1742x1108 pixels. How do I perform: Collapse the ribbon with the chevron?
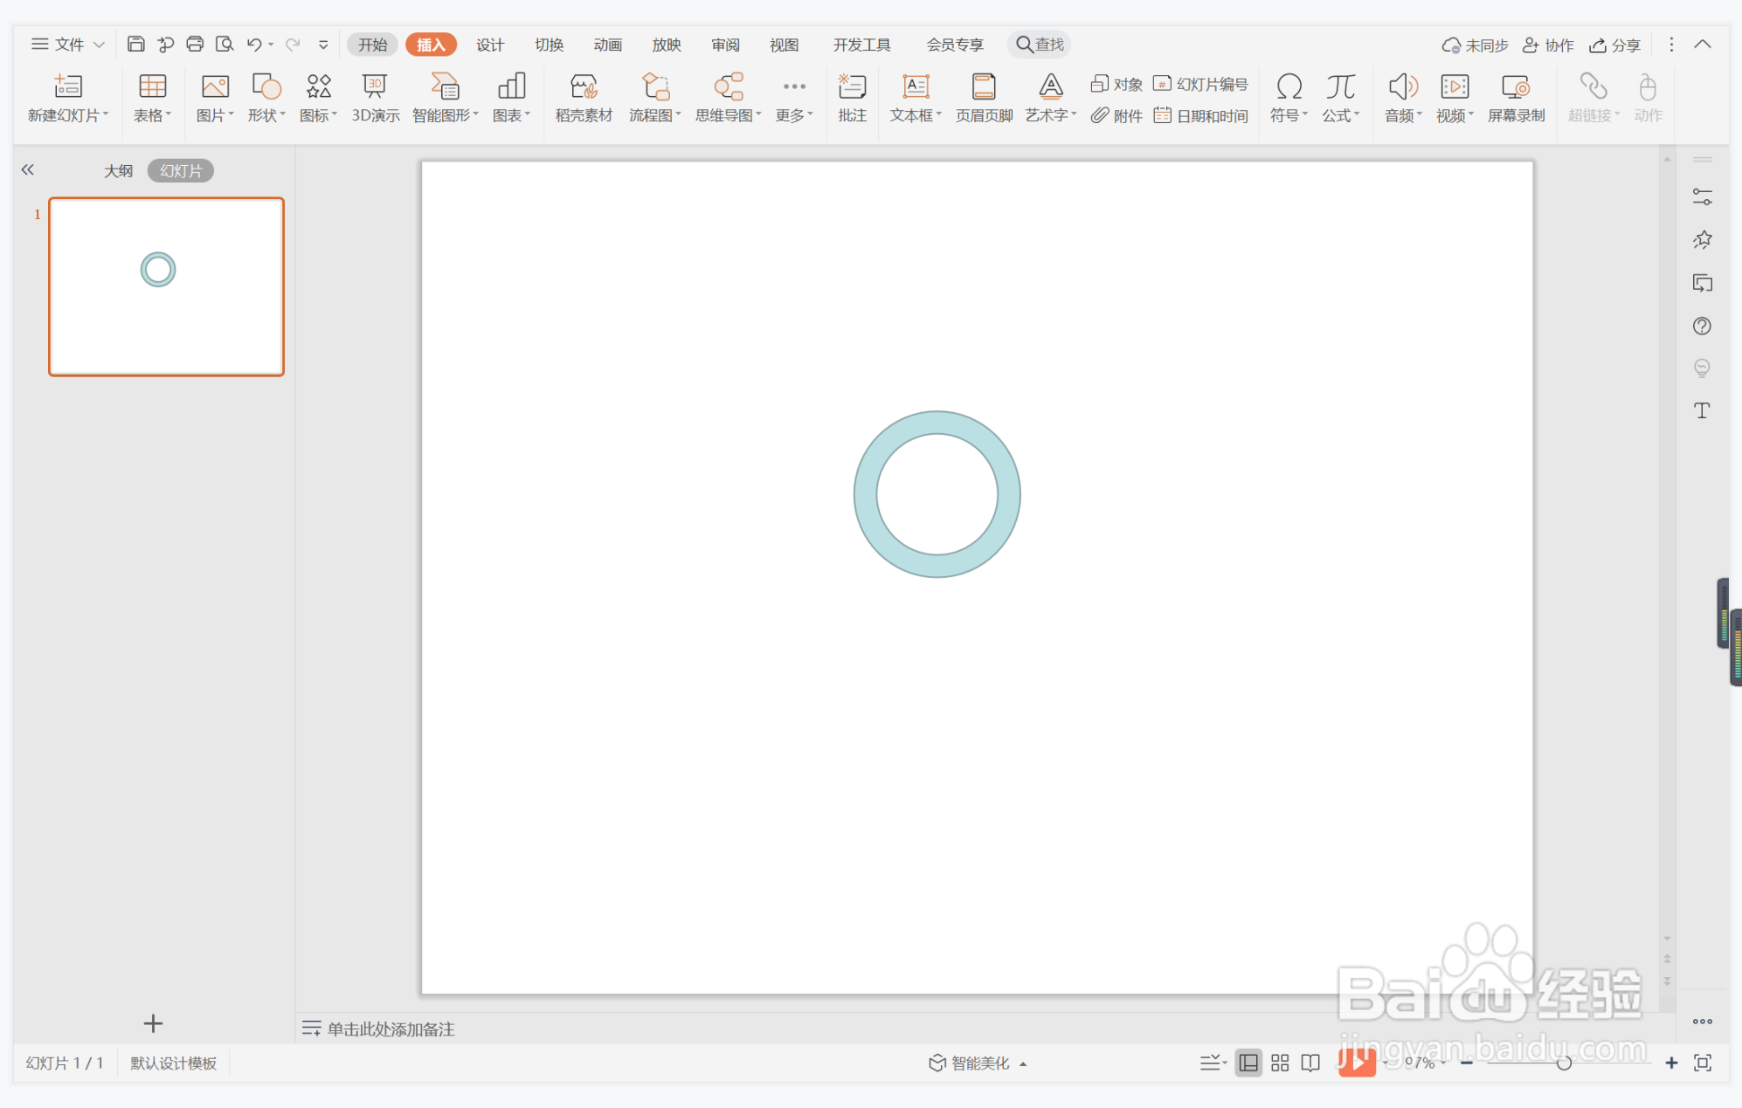pos(1703,45)
